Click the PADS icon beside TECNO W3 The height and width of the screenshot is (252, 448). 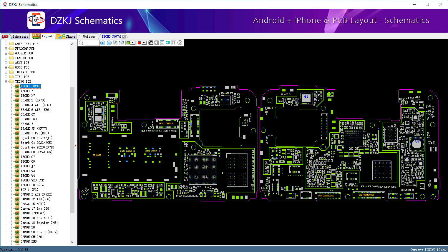[x=17, y=171]
